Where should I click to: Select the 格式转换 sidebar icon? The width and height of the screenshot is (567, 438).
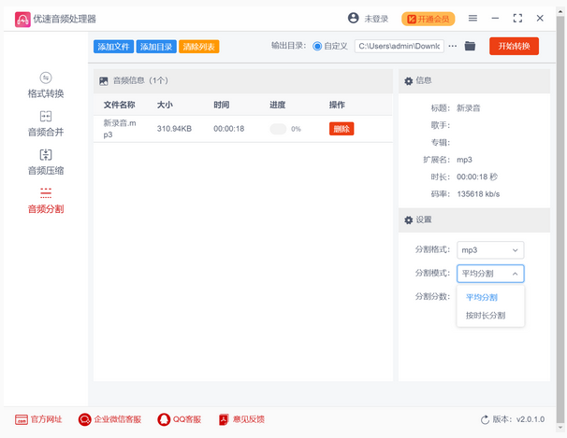46,78
